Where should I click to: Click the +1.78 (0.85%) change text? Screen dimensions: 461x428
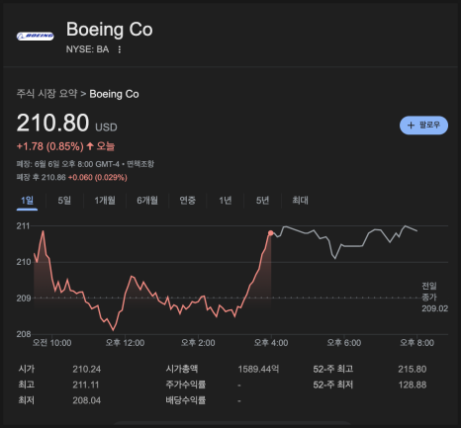point(50,146)
